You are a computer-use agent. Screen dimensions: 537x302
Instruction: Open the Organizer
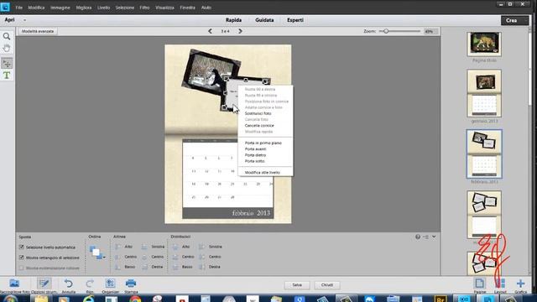[x=110, y=285]
